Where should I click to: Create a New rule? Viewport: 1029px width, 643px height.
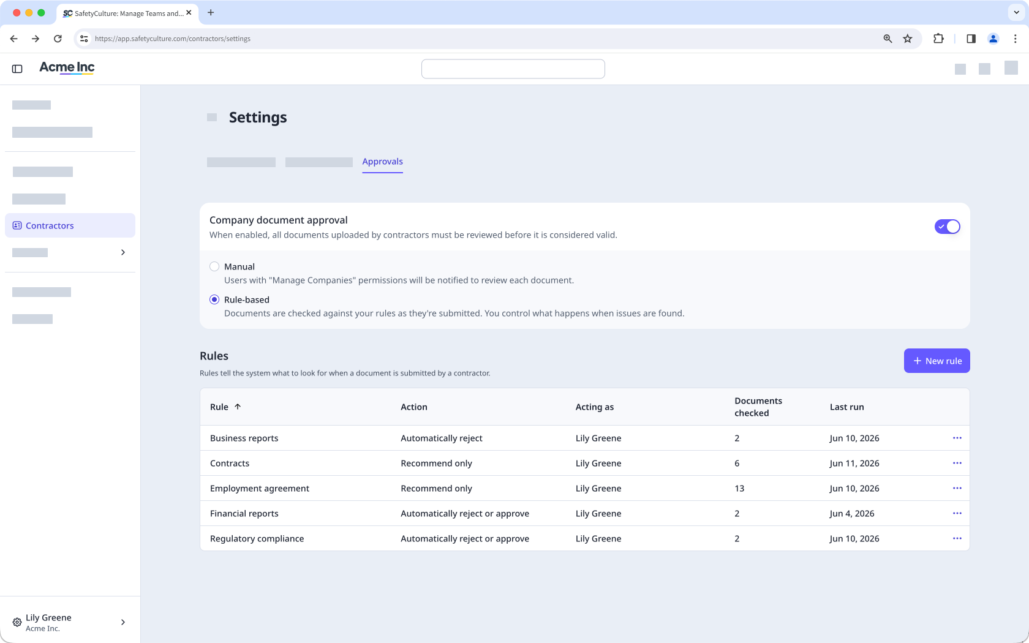click(x=937, y=361)
